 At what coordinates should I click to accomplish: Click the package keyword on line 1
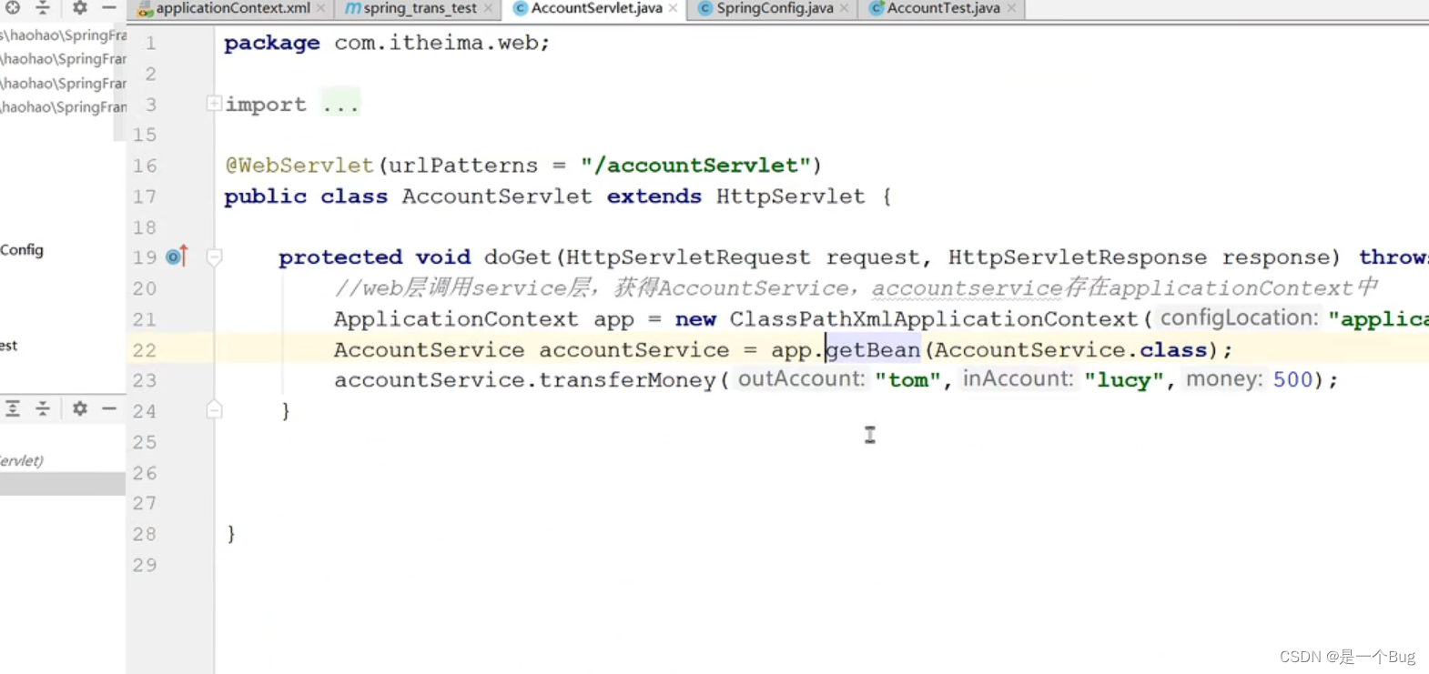pyautogui.click(x=272, y=43)
